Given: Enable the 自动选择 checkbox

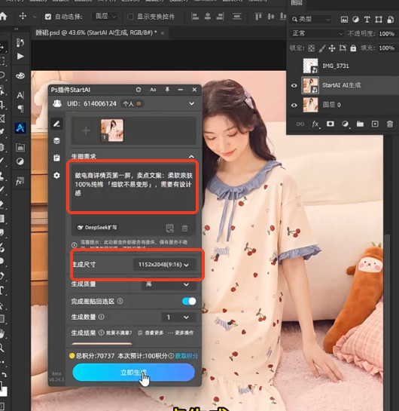Looking at the screenshot, I should point(48,17).
